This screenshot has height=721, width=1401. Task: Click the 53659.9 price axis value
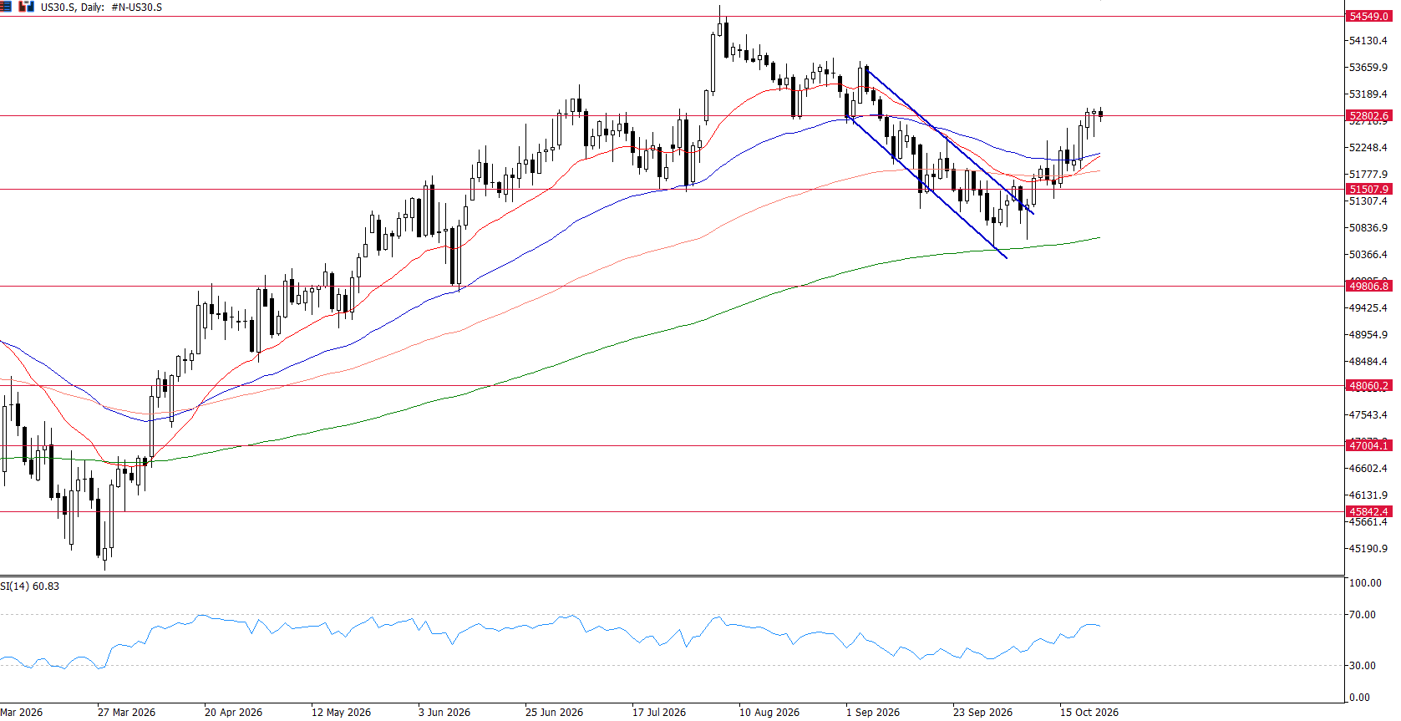click(1368, 68)
